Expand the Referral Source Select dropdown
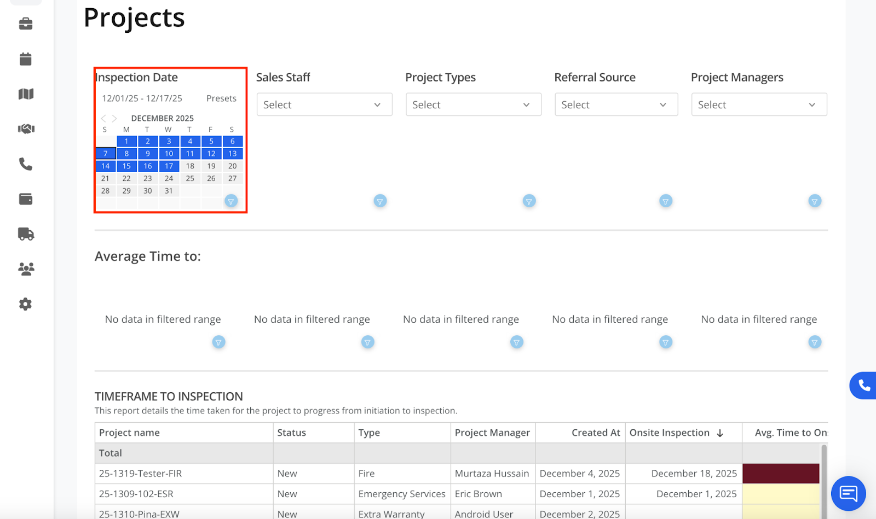 [x=616, y=104]
